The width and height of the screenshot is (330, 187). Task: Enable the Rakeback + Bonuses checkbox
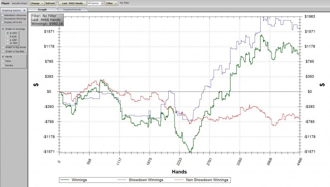2,15
